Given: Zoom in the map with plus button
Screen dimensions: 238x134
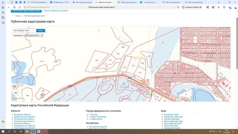Looking at the screenshot, I should (227, 94).
